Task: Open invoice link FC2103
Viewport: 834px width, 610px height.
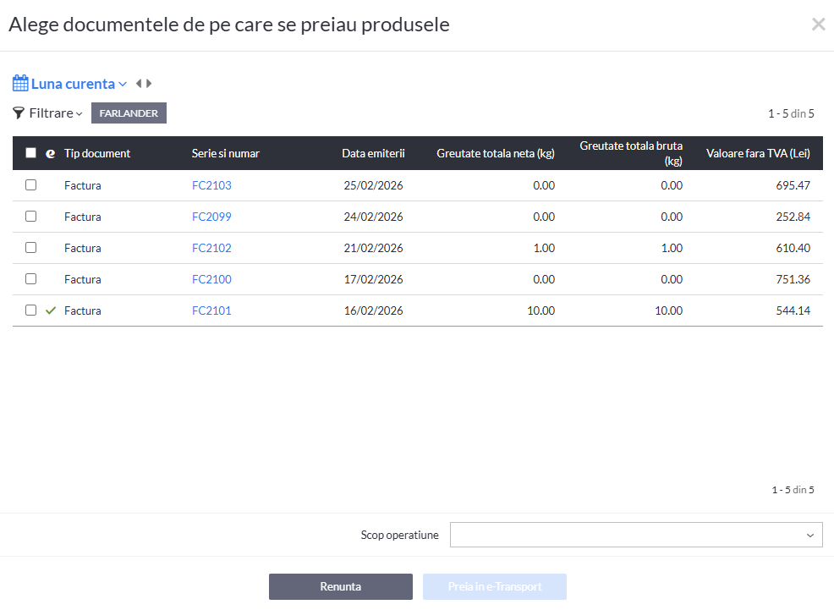Action: pyautogui.click(x=211, y=185)
